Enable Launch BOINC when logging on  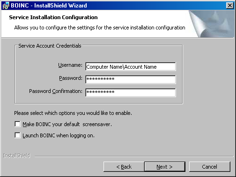[x=17, y=135]
